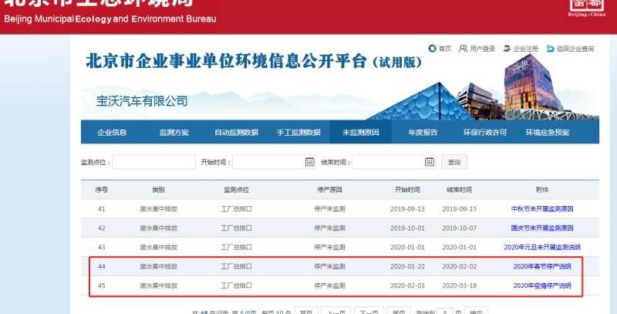Click the 停产原因 column header
The image size is (617, 314).
329,190
